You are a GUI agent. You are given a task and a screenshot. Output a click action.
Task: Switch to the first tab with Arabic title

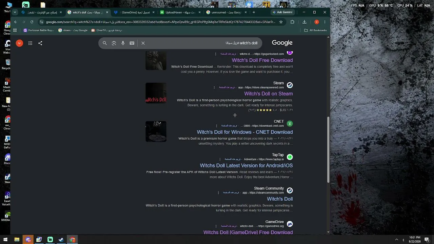pos(42,12)
